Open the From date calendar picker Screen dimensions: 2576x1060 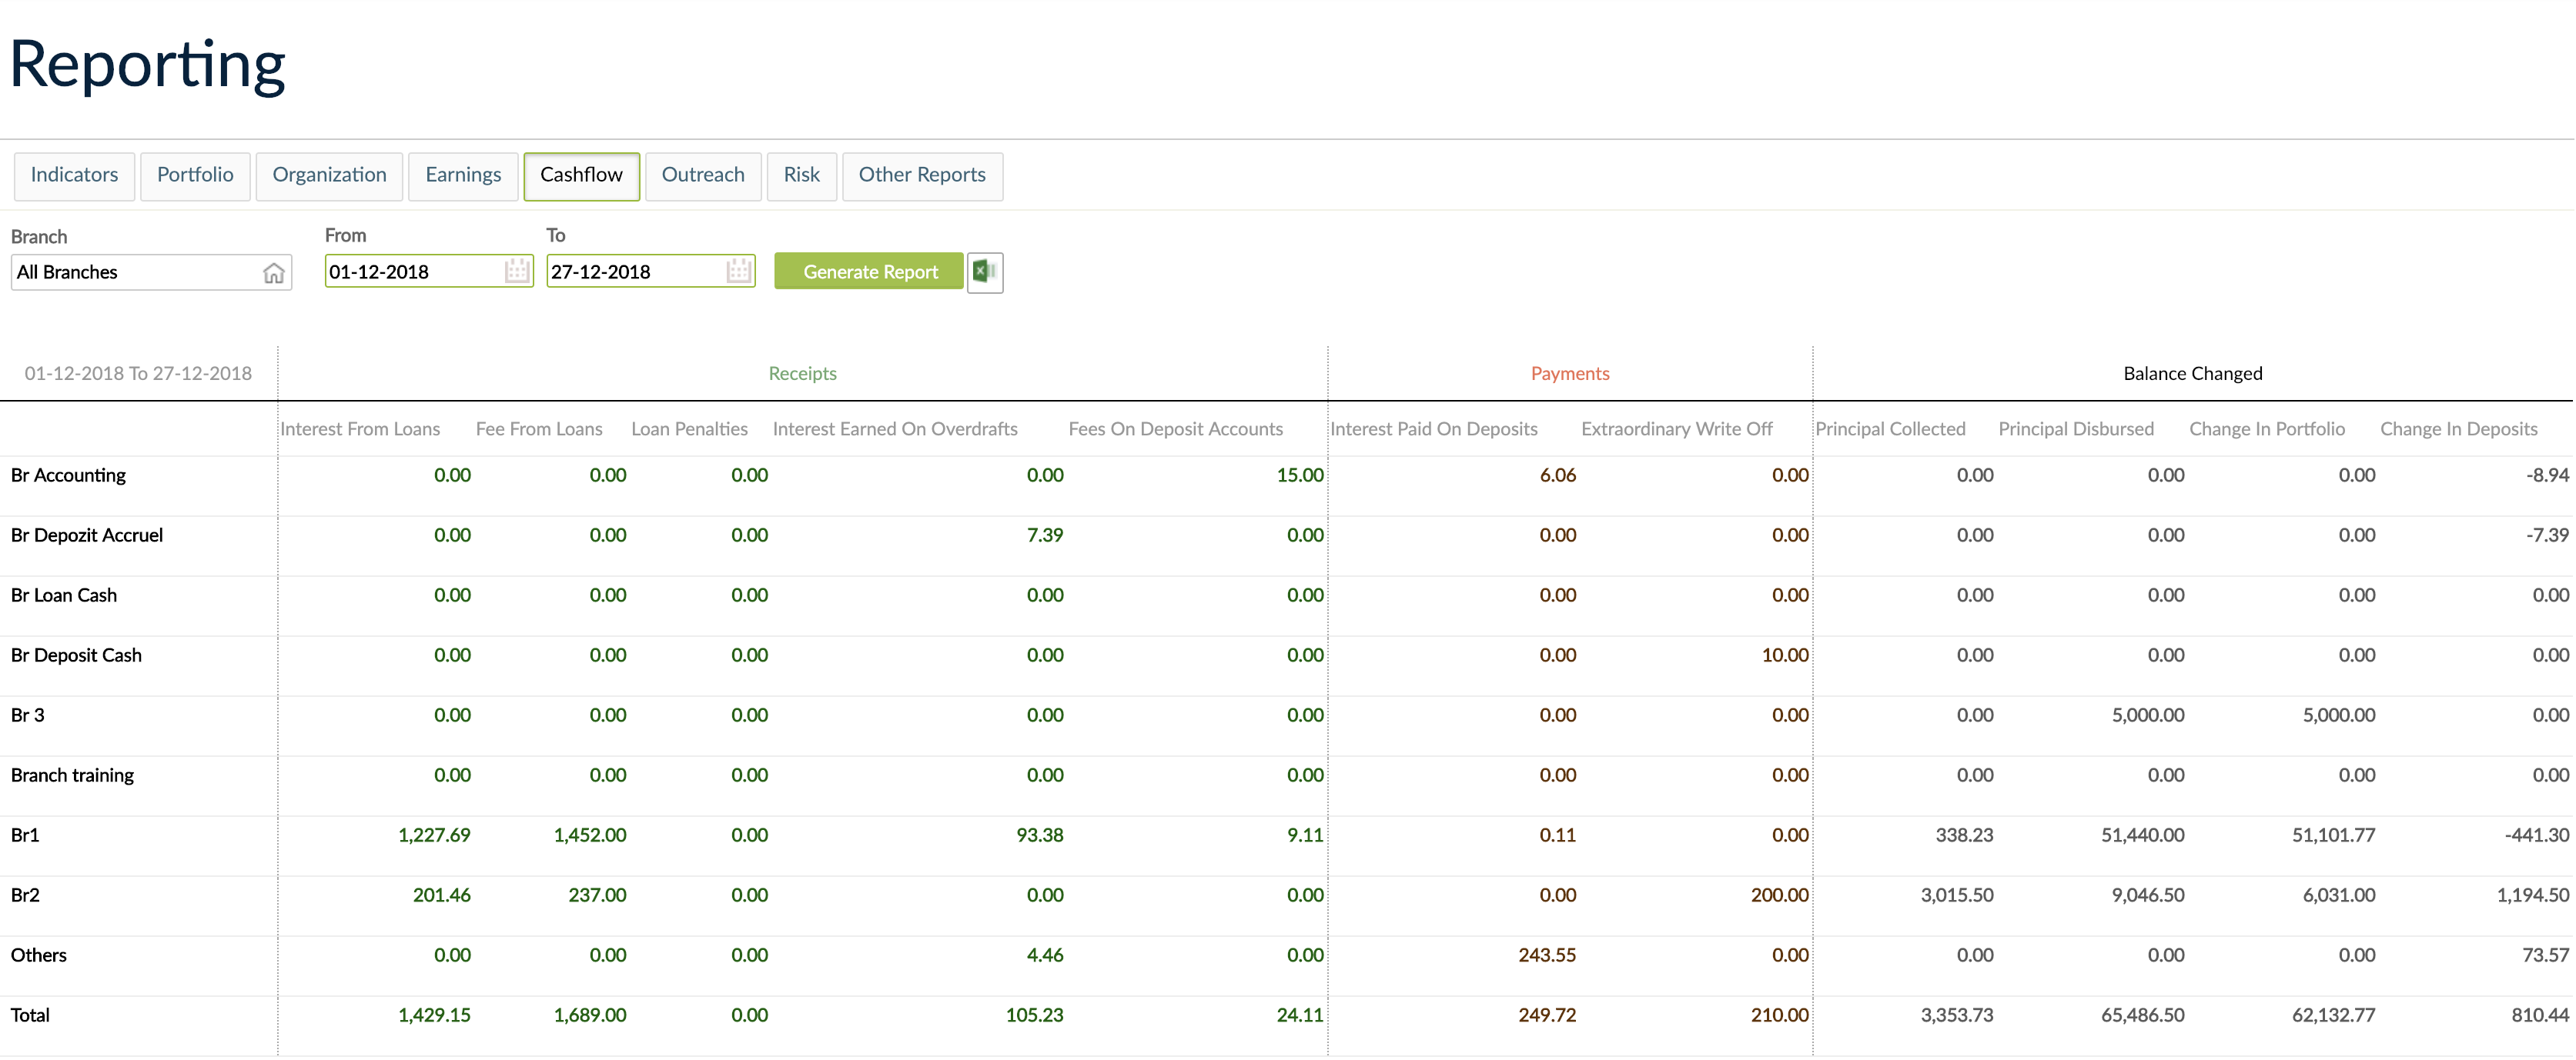pos(516,271)
